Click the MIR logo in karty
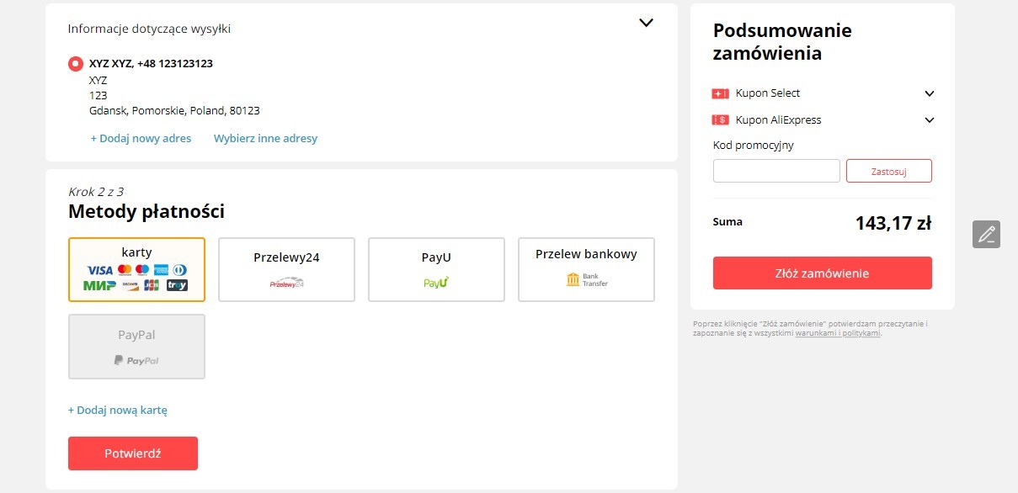The image size is (1018, 493). (x=99, y=285)
